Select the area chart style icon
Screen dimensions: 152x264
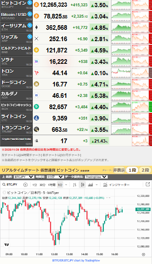click(90, 185)
